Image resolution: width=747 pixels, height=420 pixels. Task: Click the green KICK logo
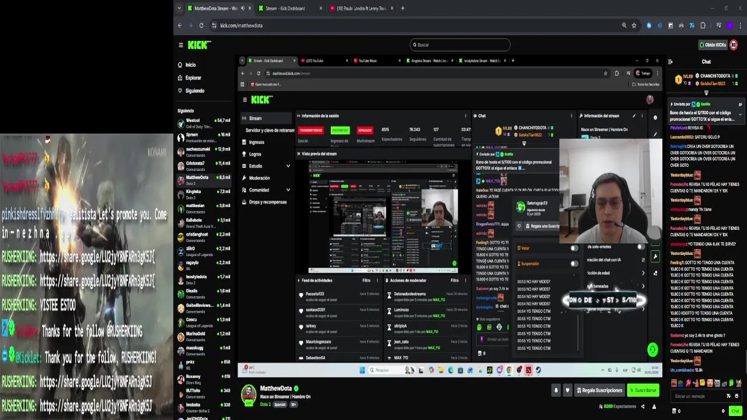pyautogui.click(x=199, y=45)
